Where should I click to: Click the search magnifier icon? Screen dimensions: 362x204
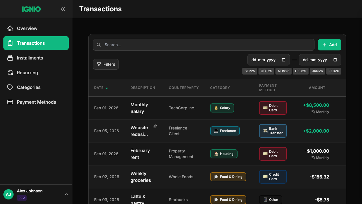click(99, 45)
